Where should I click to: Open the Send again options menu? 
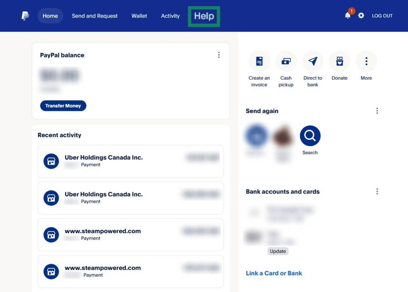[x=377, y=111]
